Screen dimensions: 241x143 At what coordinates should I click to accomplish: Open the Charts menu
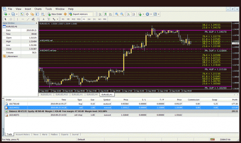point(38,9)
